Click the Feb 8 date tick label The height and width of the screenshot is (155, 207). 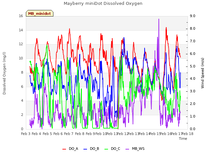tap(80, 134)
